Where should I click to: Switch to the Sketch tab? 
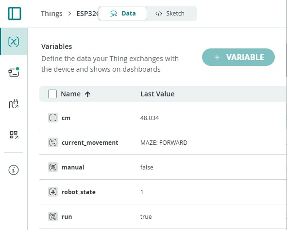click(x=170, y=14)
